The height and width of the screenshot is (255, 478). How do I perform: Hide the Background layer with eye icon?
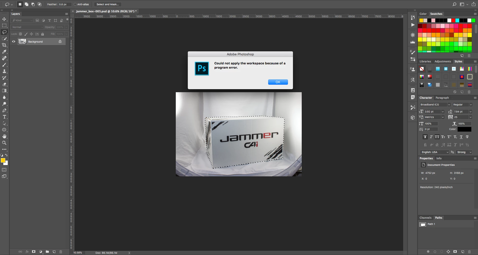[14, 42]
